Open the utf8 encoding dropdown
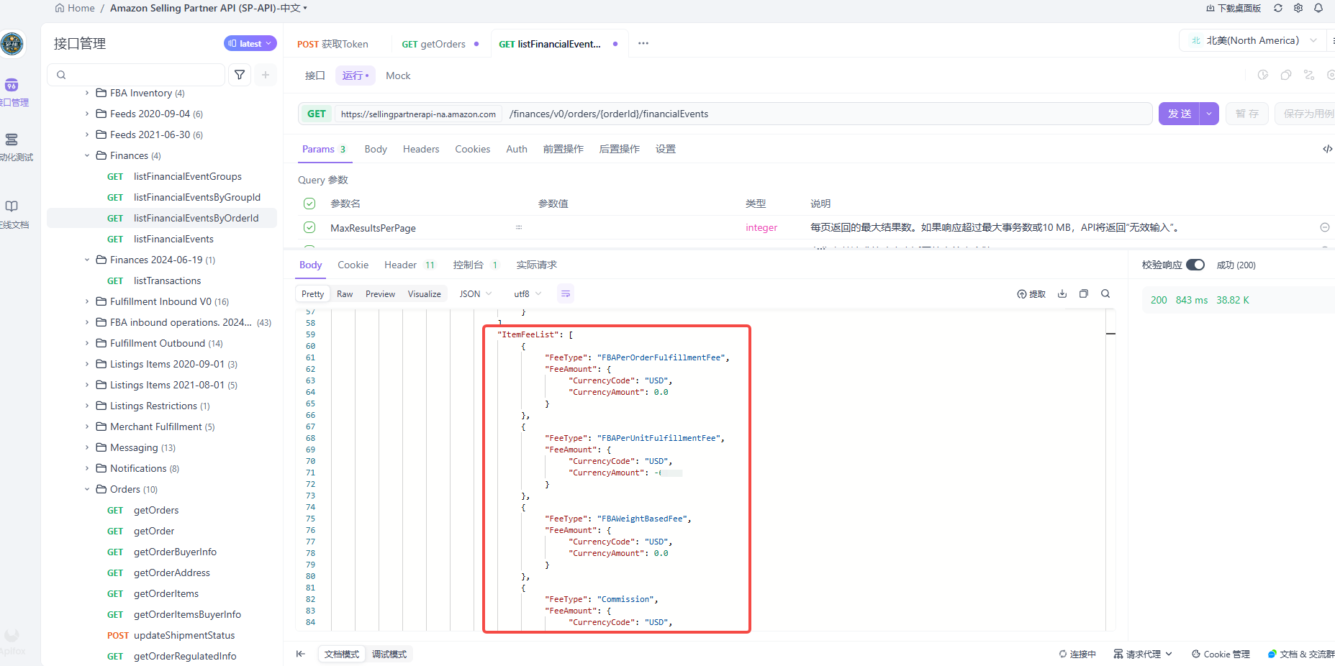The height and width of the screenshot is (666, 1335). (x=528, y=293)
